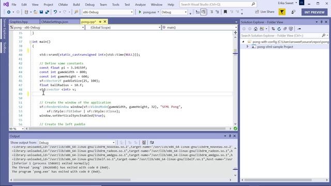The height and width of the screenshot is (186, 331).
Task: Open the Team menu
Action: [103, 5]
